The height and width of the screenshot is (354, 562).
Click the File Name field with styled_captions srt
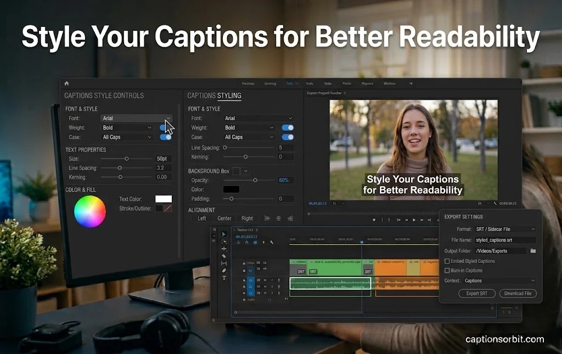tap(505, 240)
